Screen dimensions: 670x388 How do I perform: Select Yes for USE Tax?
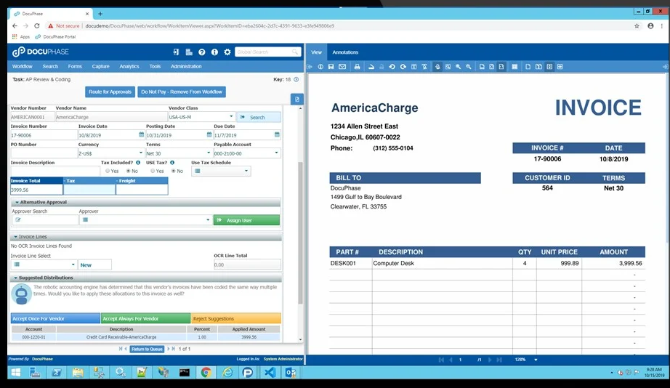[153, 171]
